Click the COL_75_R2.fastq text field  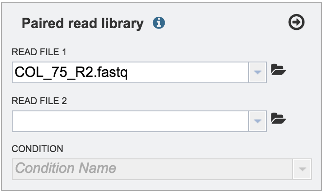click(130, 72)
